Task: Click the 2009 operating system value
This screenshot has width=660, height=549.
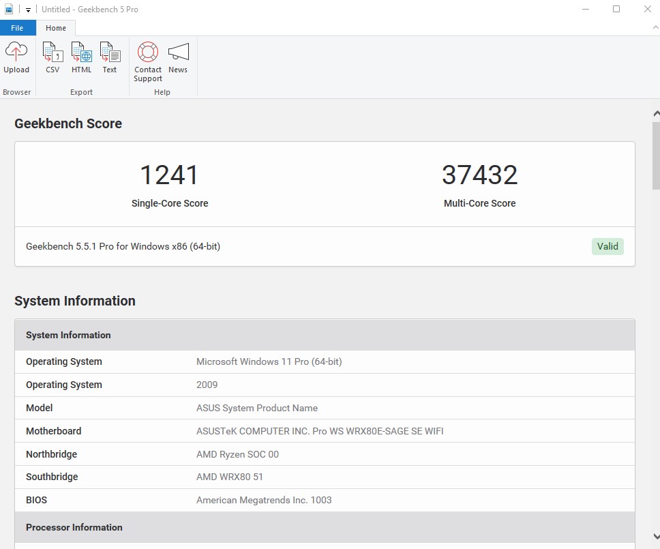Action: coord(207,385)
